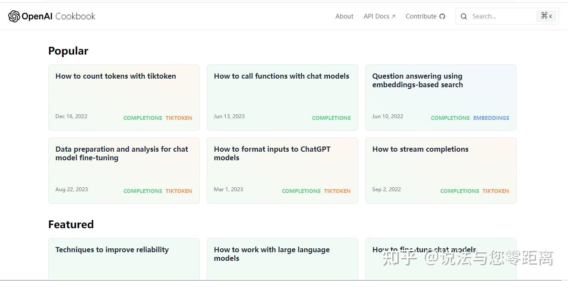The image size is (568, 281).
Task: Open "How to call functions with chat models"
Action: pyautogui.click(x=281, y=76)
